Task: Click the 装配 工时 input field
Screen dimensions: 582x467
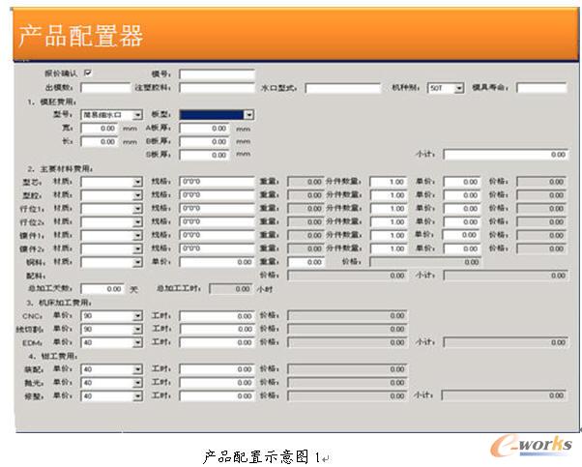Action: [x=217, y=368]
